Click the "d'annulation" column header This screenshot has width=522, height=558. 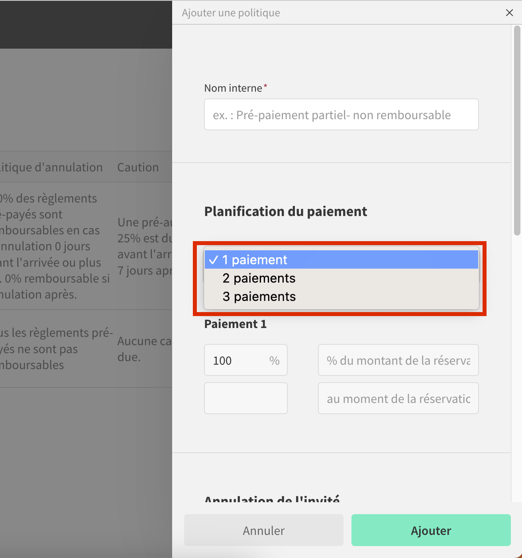[x=52, y=167]
